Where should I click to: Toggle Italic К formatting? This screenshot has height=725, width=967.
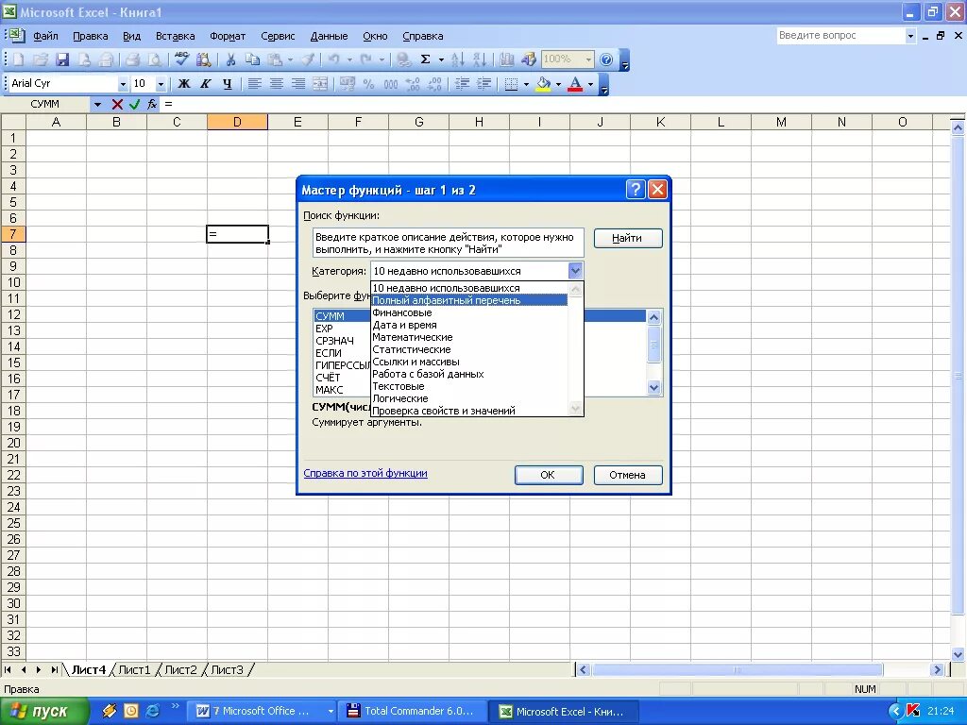point(205,84)
